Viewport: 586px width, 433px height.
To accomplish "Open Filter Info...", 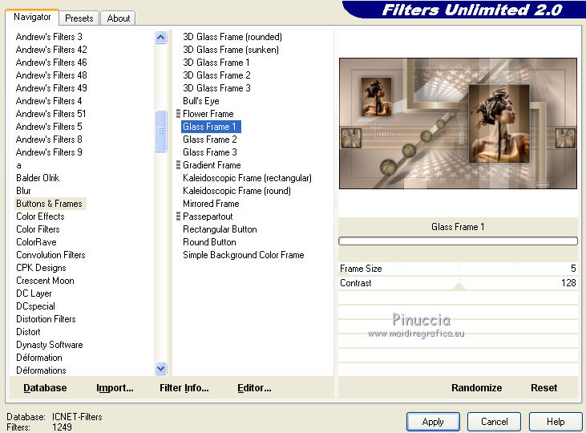I will click(184, 388).
